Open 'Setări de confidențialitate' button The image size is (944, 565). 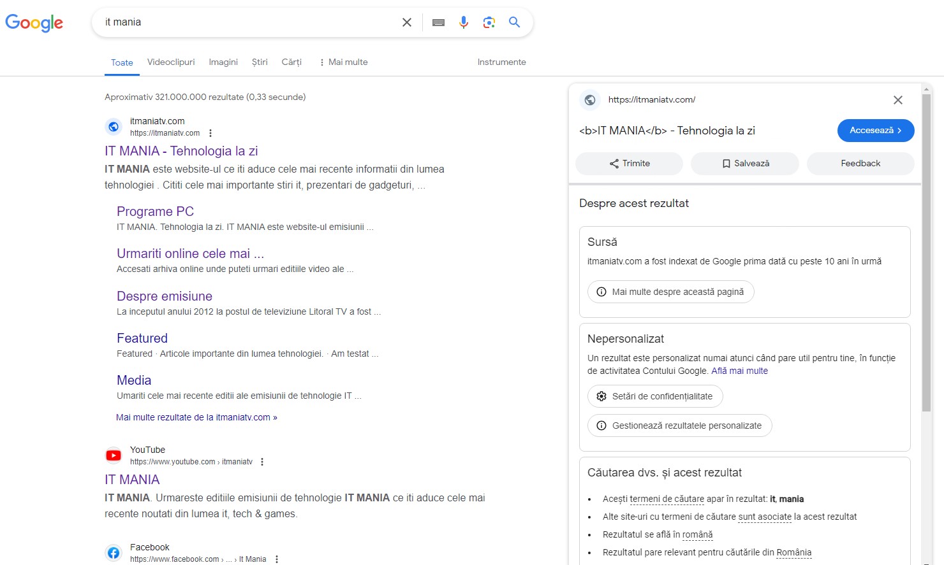pyautogui.click(x=655, y=396)
